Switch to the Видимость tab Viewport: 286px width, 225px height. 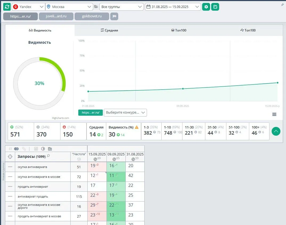[40, 30]
